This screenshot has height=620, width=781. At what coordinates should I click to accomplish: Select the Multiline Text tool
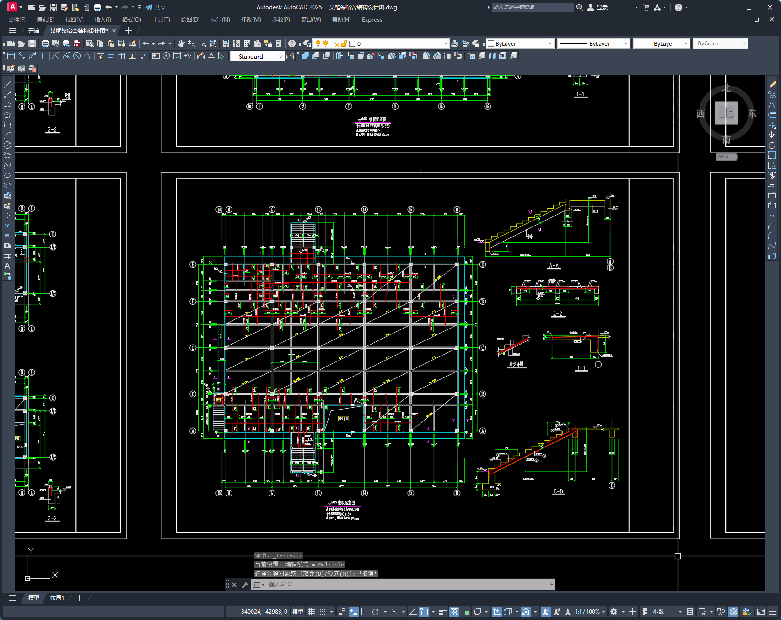tap(7, 266)
